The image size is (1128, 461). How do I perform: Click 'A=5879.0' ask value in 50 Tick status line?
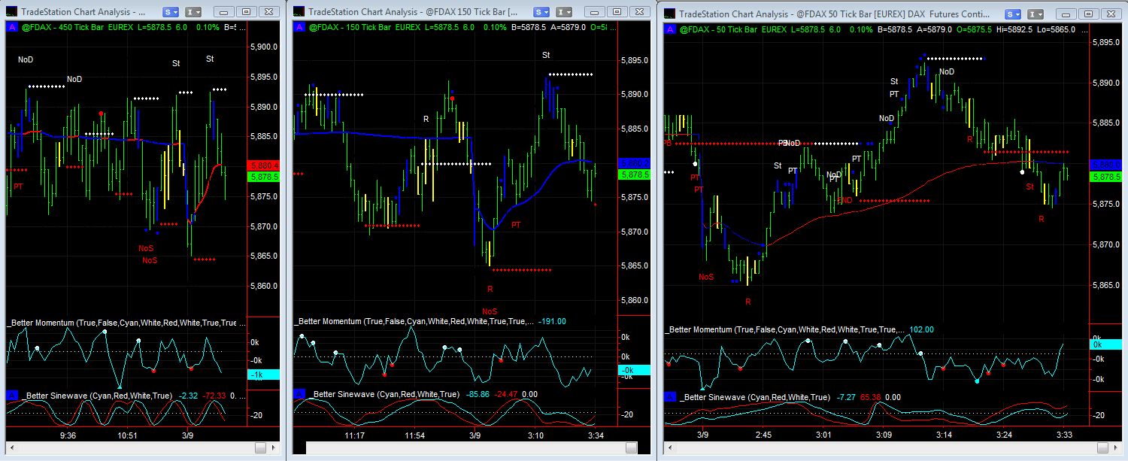pyautogui.click(x=935, y=29)
